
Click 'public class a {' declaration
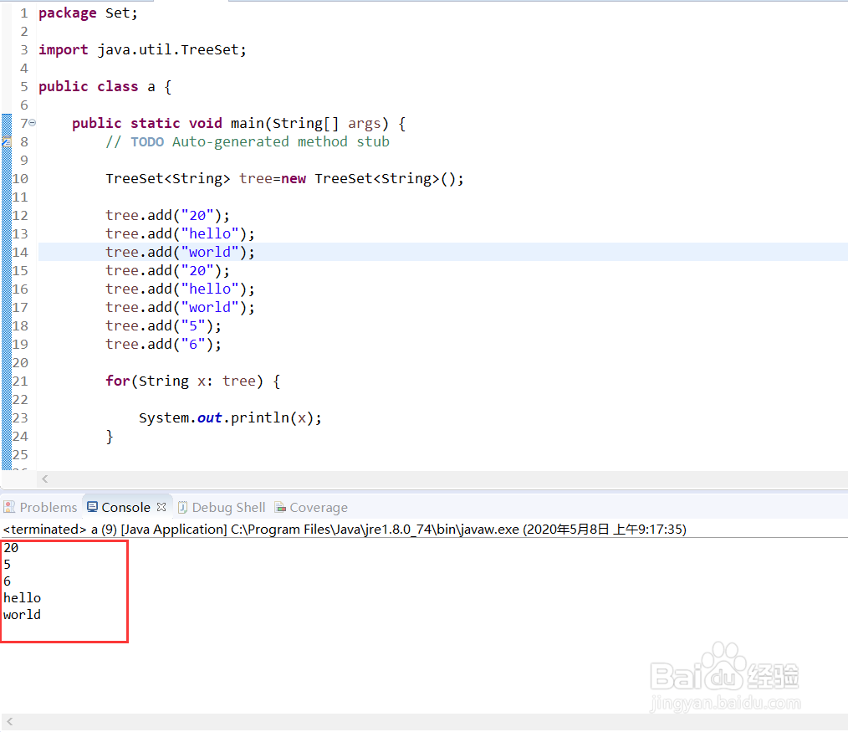click(x=105, y=86)
